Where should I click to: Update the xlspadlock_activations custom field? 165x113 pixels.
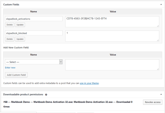click(20, 25)
